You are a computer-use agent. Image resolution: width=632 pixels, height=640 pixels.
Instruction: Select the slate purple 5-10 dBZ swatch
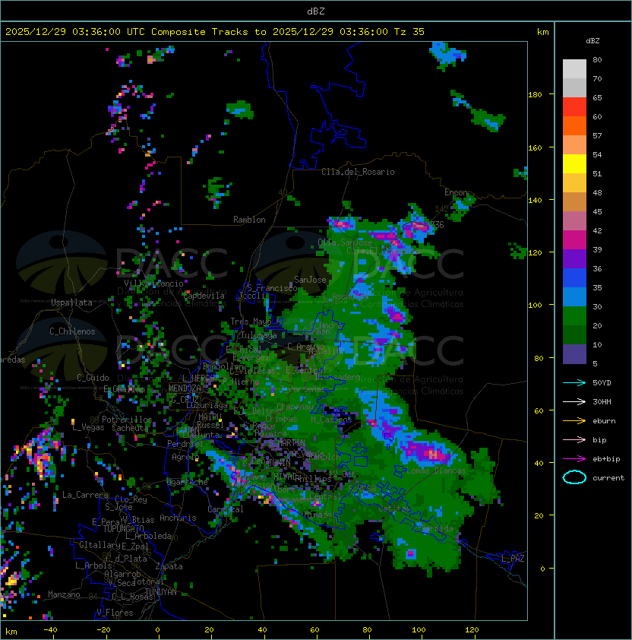click(574, 354)
